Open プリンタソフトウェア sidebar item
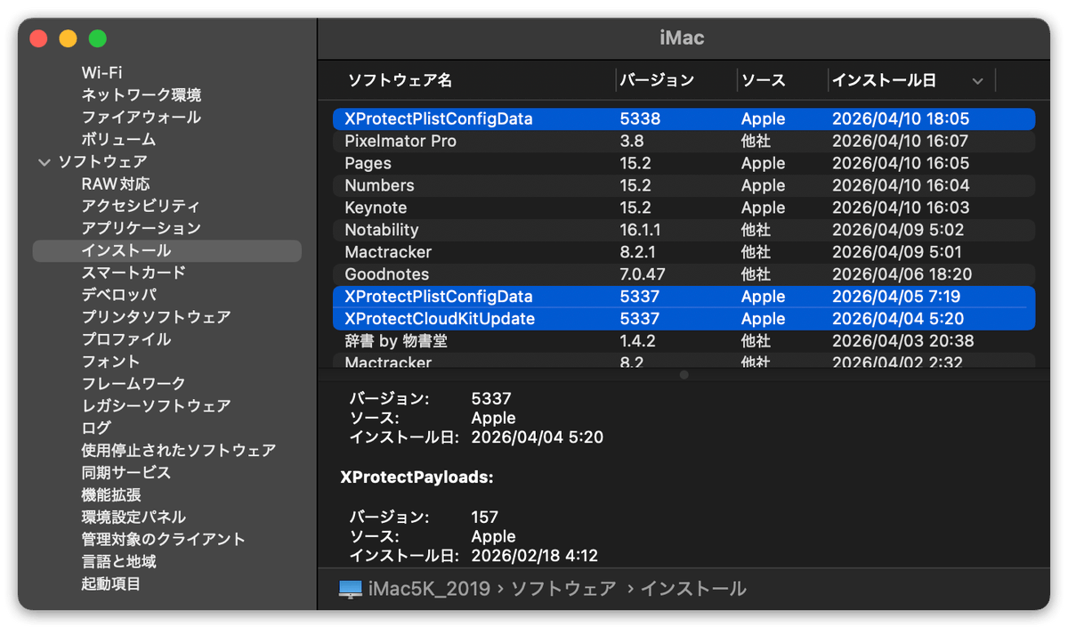This screenshot has width=1068, height=628. (157, 317)
